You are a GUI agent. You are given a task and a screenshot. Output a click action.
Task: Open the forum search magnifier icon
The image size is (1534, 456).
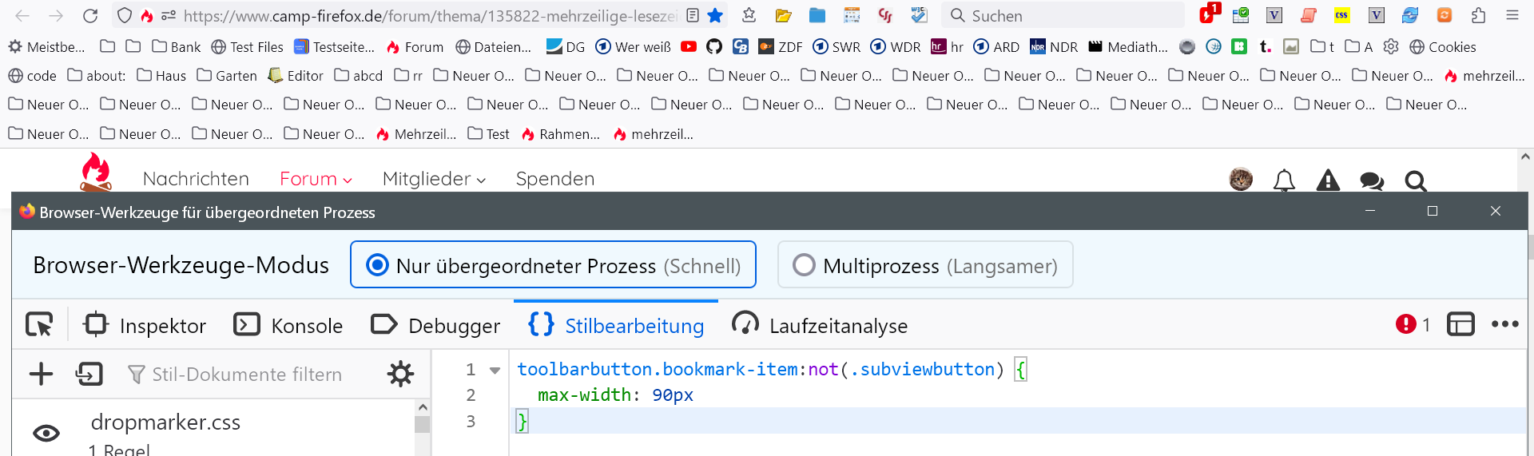[1415, 181]
